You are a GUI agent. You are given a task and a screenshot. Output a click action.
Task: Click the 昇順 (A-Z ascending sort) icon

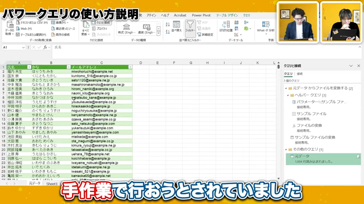tap(167, 24)
